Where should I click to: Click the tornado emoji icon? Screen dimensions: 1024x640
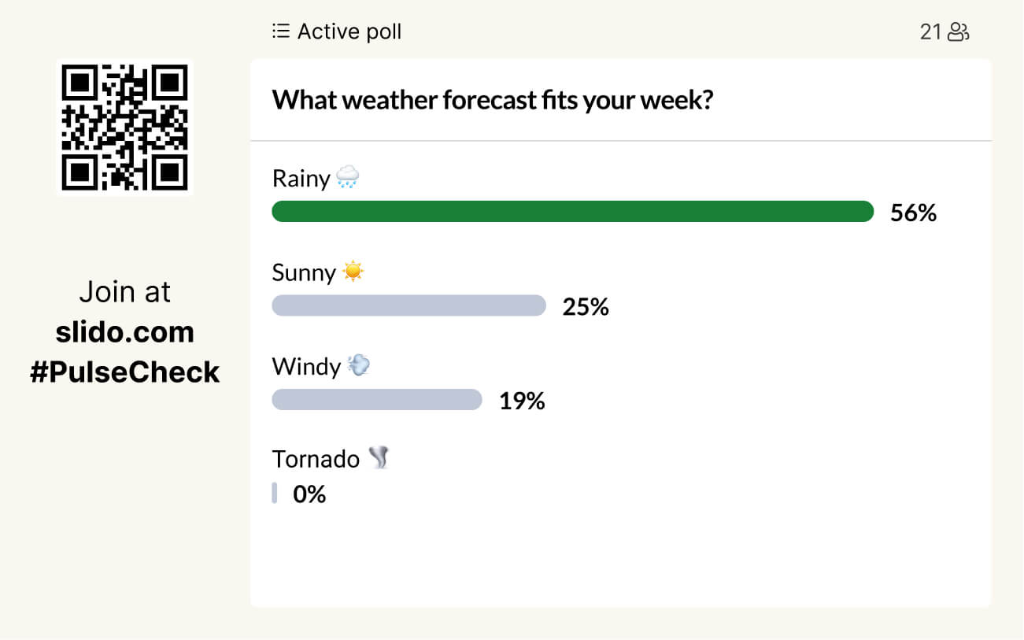(x=379, y=458)
